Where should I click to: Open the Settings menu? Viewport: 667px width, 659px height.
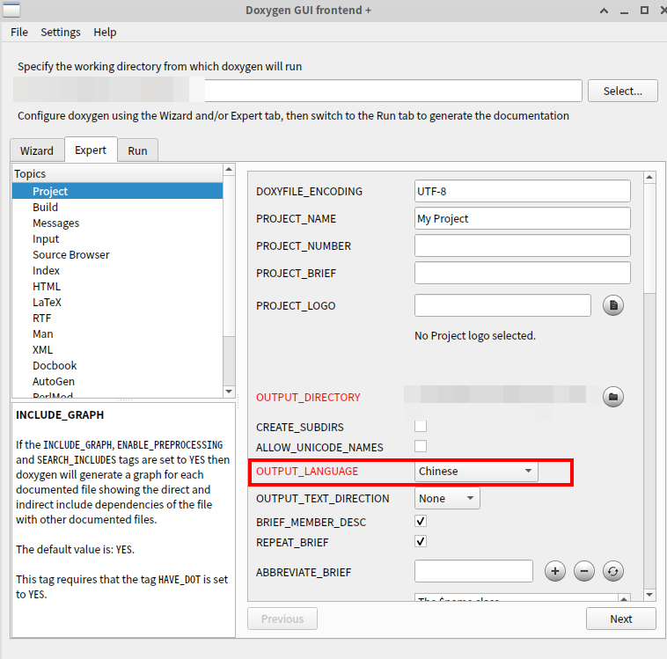[x=61, y=33]
